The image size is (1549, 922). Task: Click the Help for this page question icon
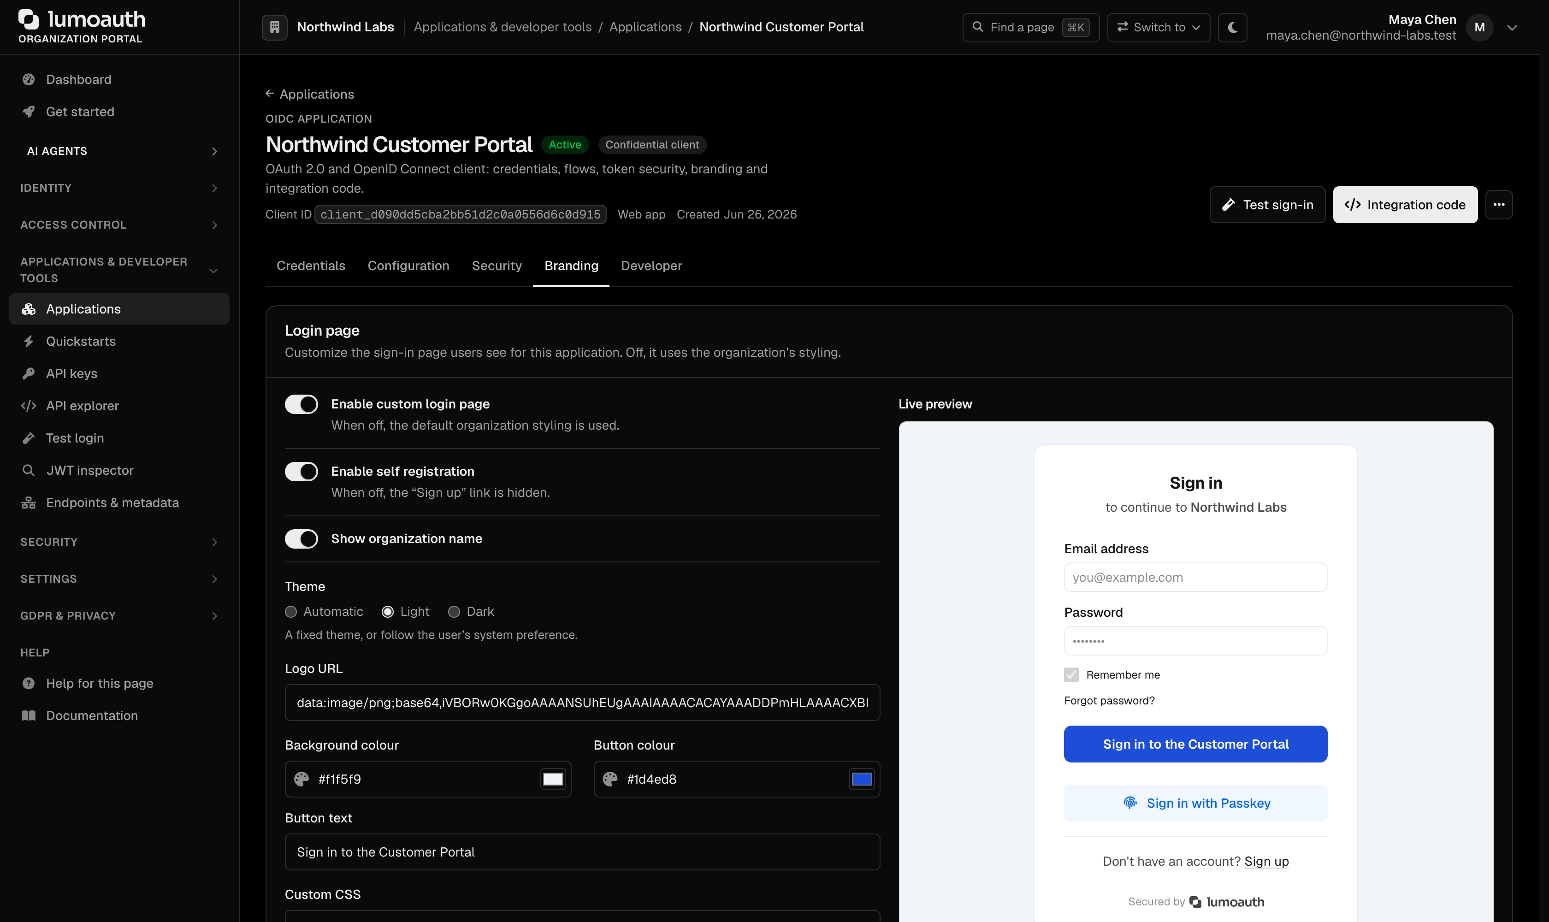29,683
